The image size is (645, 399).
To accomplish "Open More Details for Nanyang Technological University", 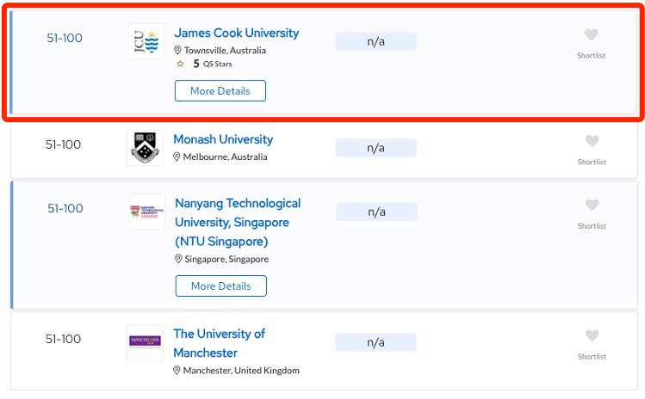I will click(221, 286).
